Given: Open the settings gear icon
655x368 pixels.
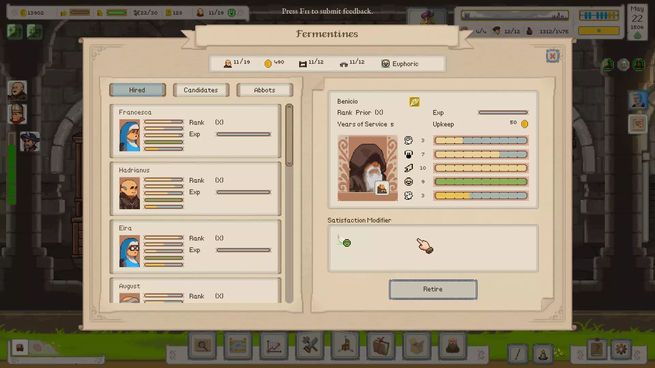Looking at the screenshot, I should click(x=621, y=349).
